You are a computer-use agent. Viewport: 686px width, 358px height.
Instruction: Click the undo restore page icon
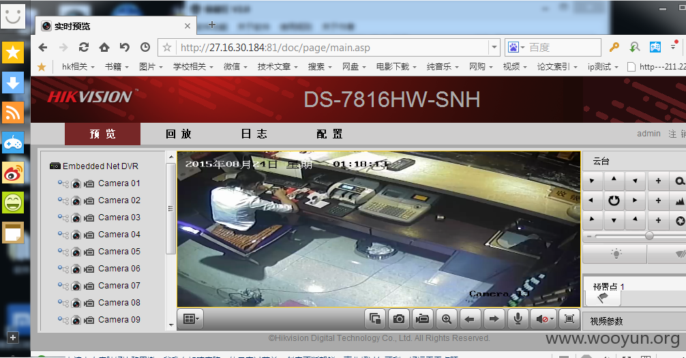[x=125, y=47]
